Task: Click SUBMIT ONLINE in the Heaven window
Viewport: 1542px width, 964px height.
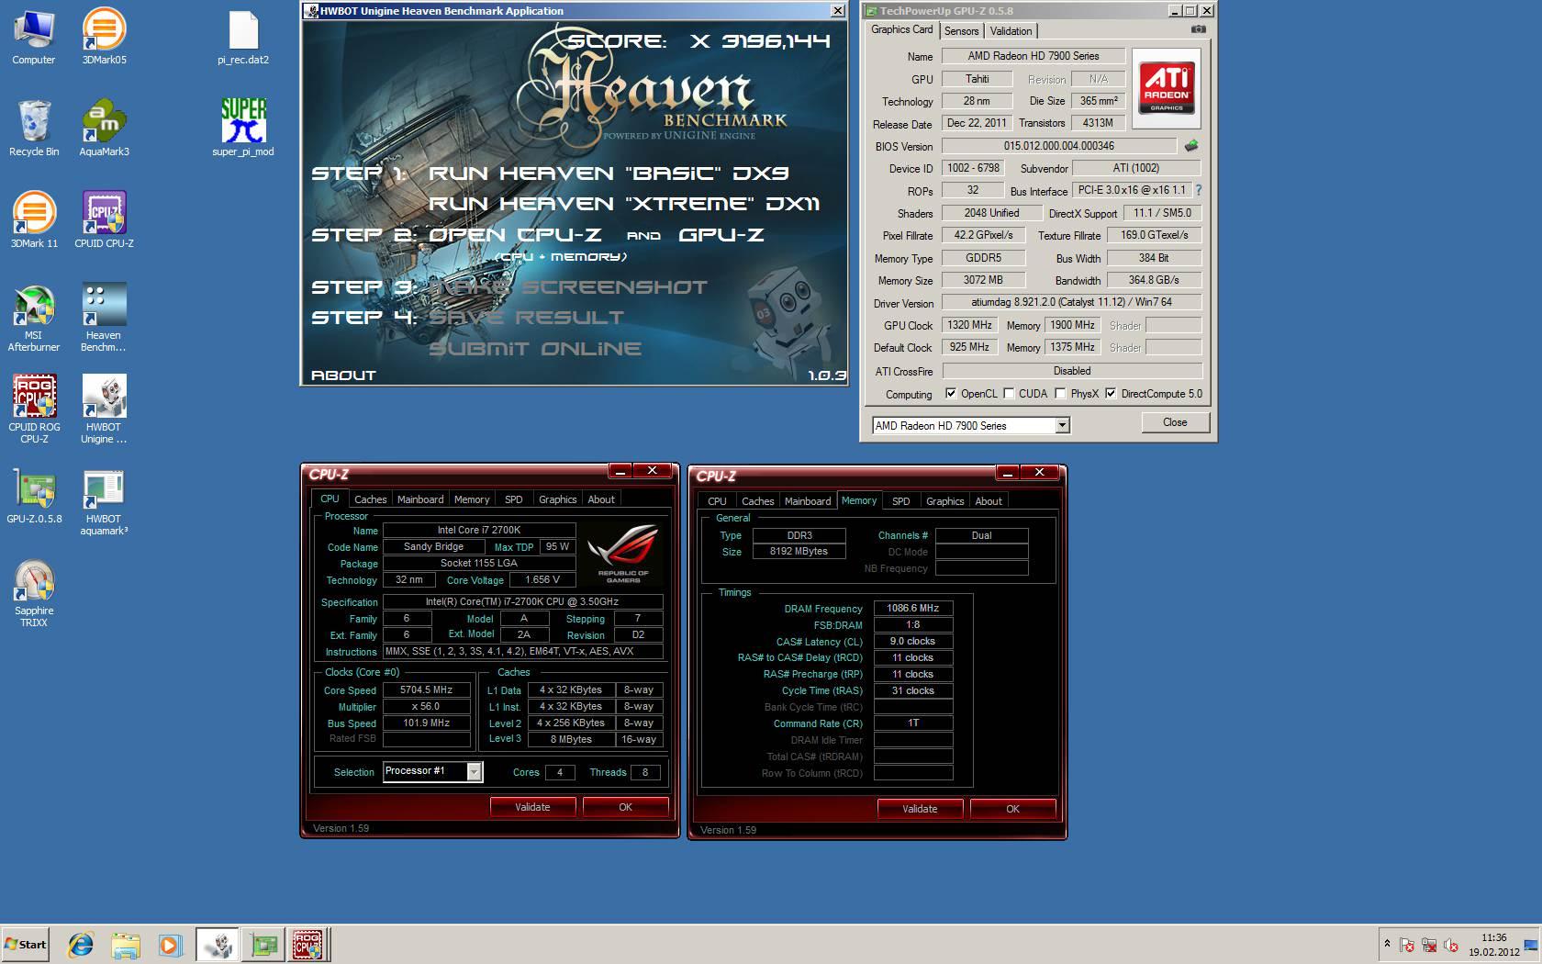Action: pos(535,348)
